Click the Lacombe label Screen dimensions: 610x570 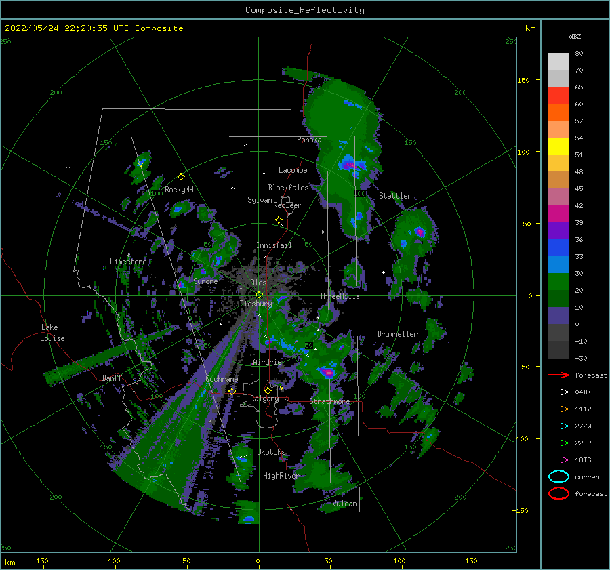click(293, 170)
